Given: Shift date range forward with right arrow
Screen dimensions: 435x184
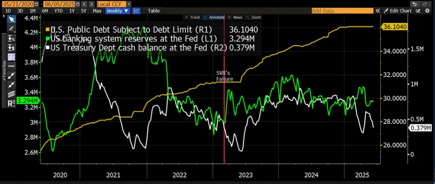Looking at the screenshot, I should click(91, 4).
